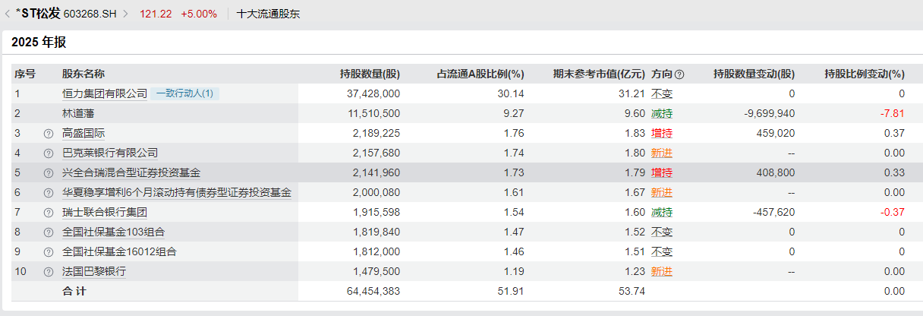Click the question icon beside 兴全合瑞混合型证券投资基金
923x316 pixels.
(x=49, y=173)
